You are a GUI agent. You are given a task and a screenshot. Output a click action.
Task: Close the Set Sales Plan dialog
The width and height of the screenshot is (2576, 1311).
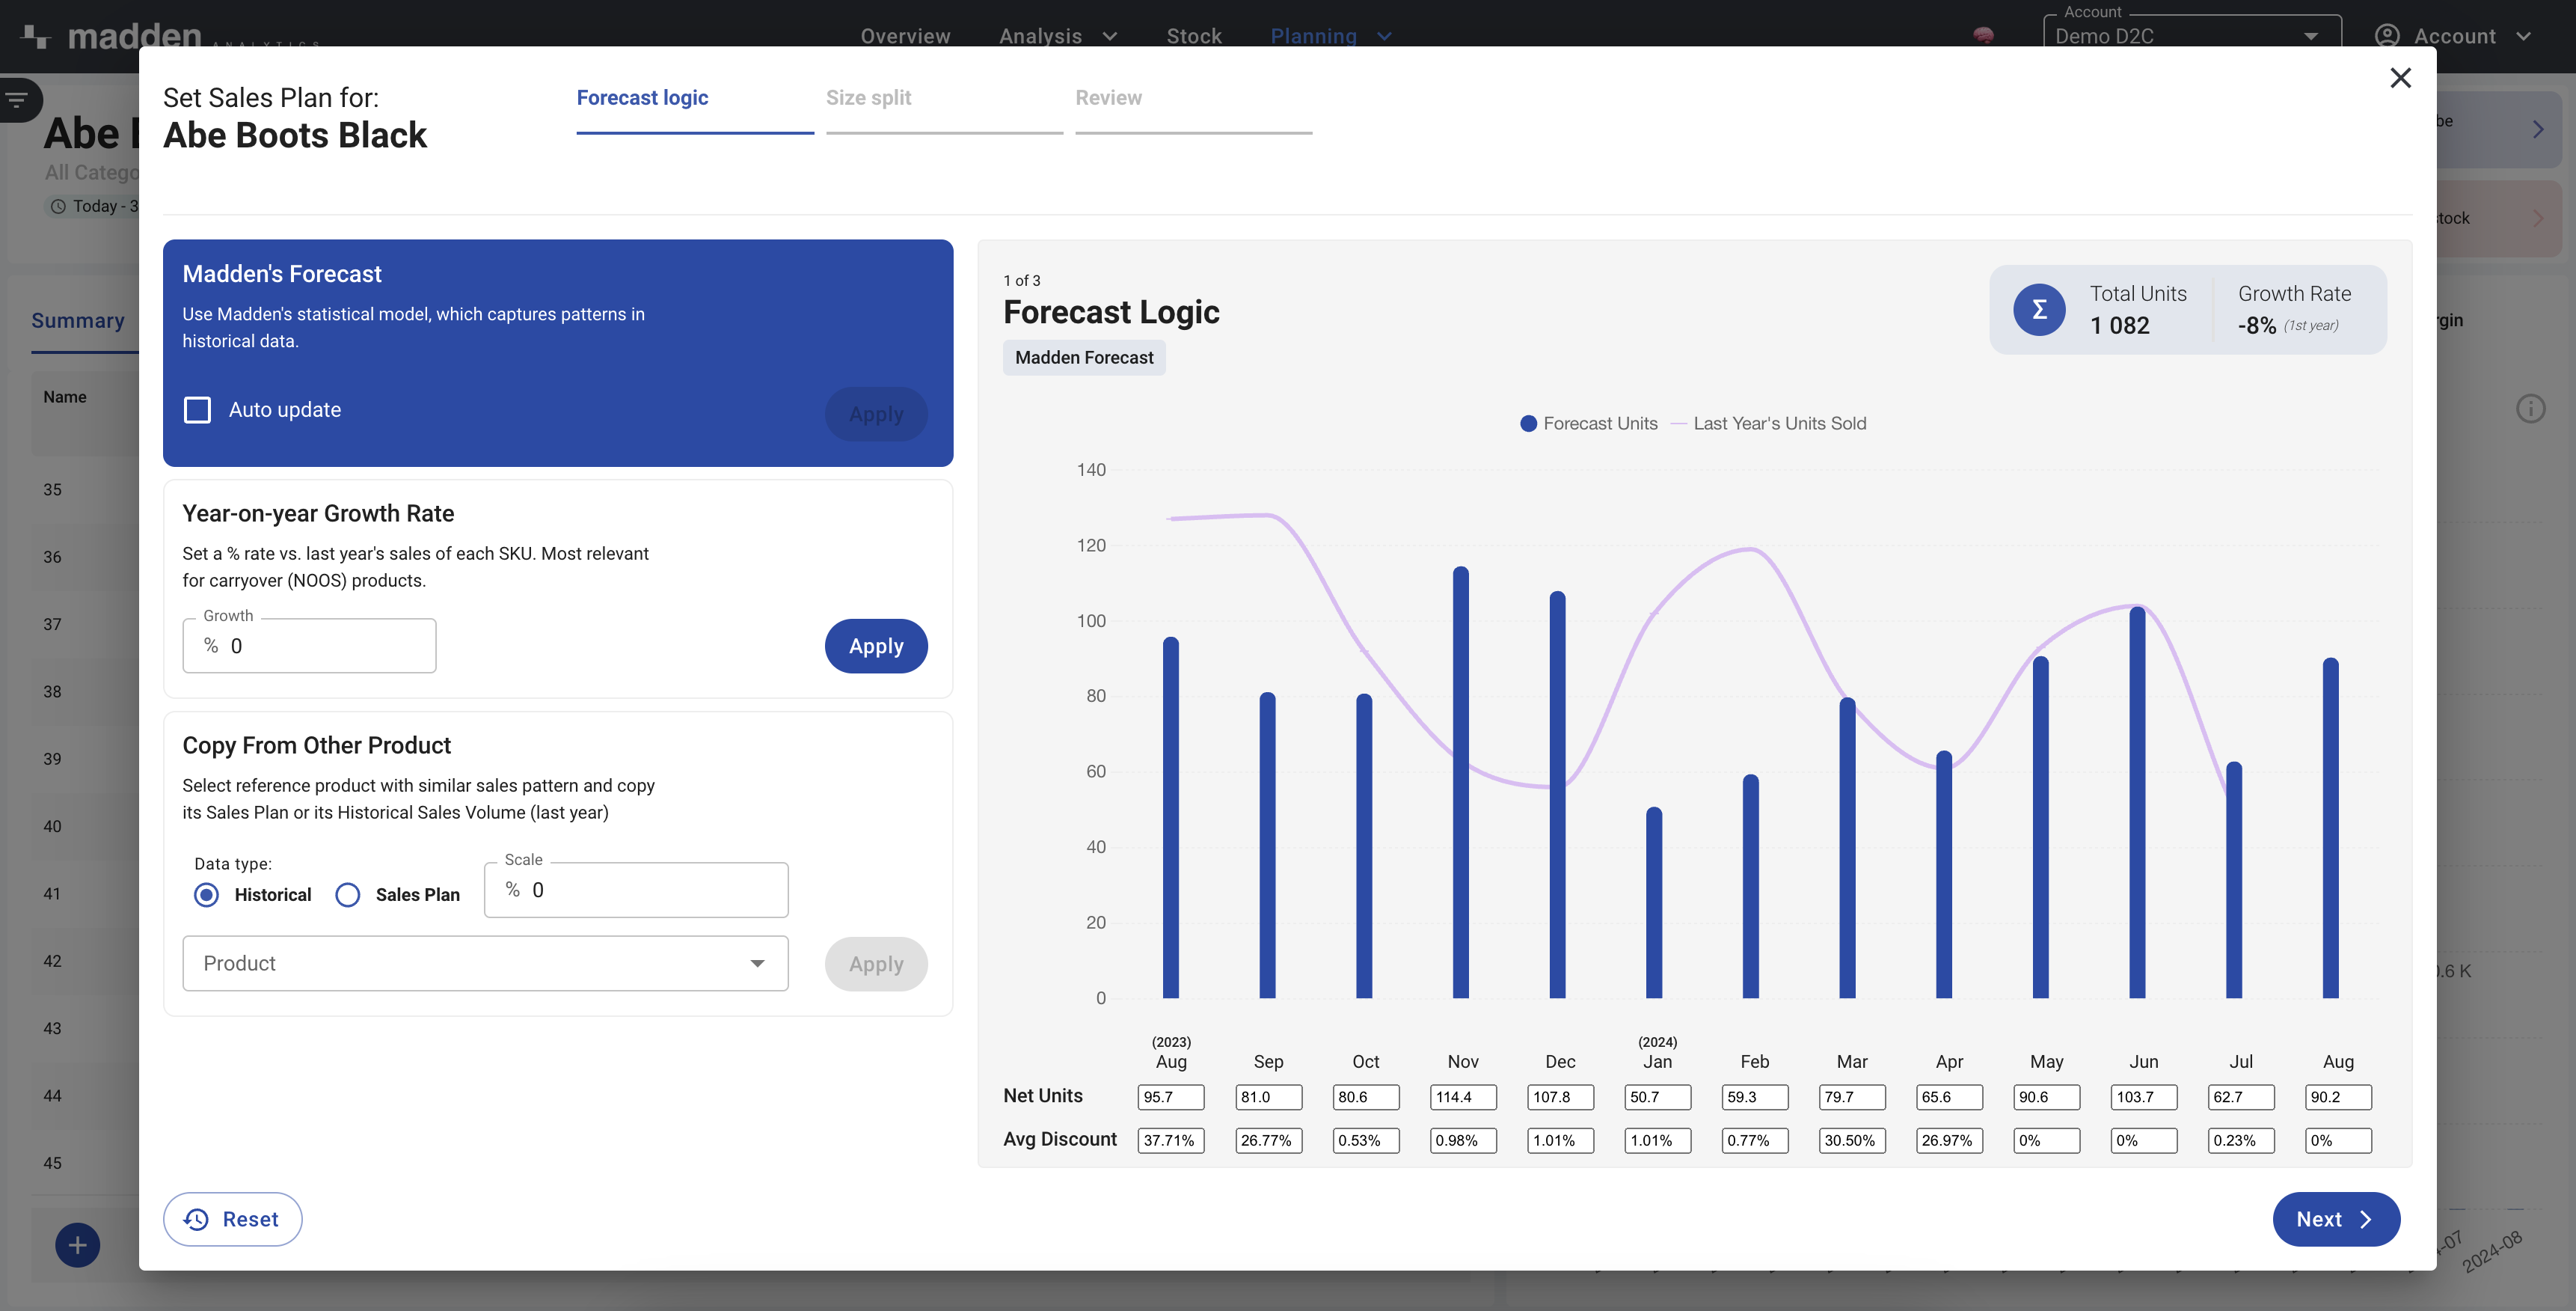(2400, 78)
